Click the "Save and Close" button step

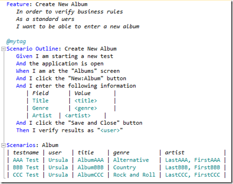point(79,123)
